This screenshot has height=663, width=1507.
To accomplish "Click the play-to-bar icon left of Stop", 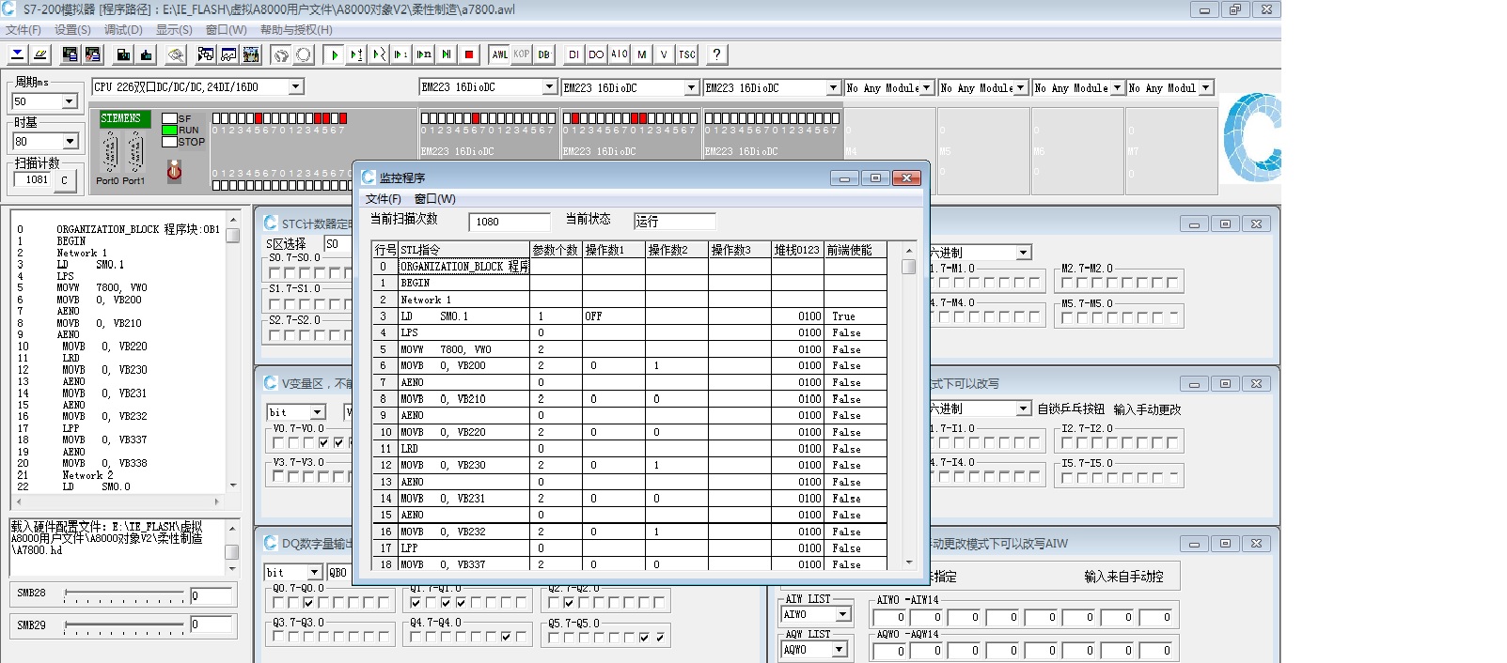I will coord(447,54).
